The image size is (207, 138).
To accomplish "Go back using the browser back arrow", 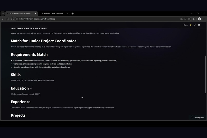I will point(3,19).
